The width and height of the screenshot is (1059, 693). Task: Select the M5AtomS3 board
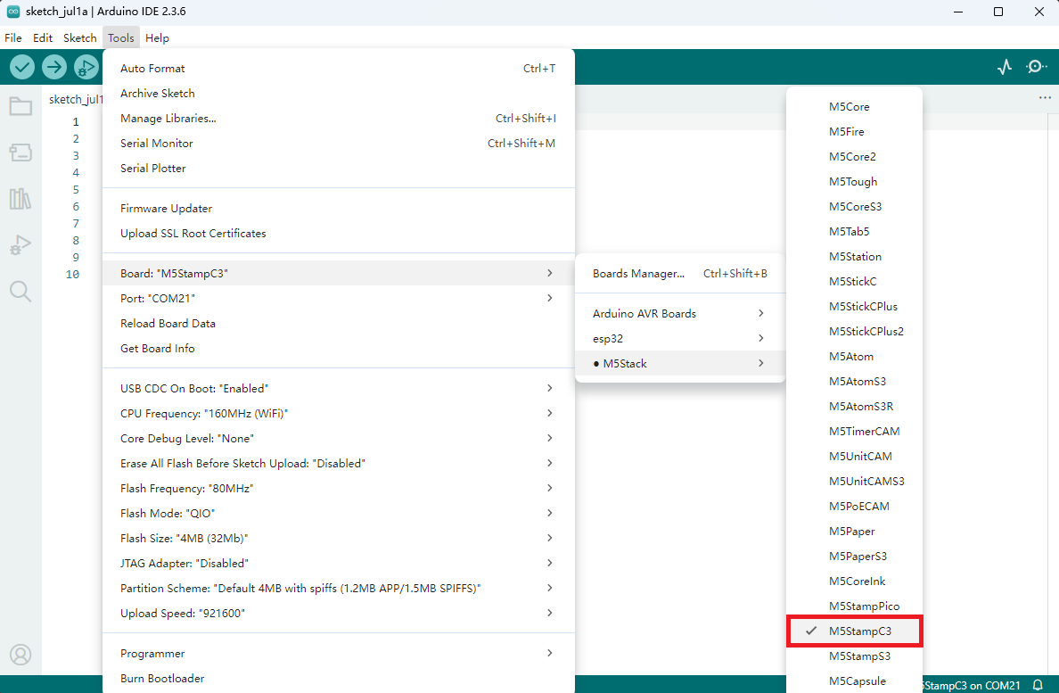(854, 382)
